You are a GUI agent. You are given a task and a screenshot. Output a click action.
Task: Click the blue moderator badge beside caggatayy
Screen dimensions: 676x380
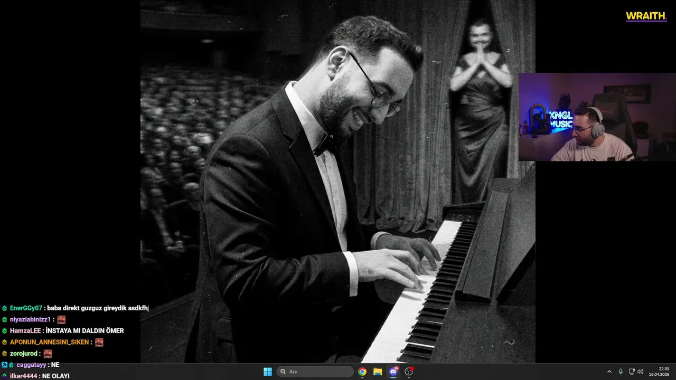[4, 365]
